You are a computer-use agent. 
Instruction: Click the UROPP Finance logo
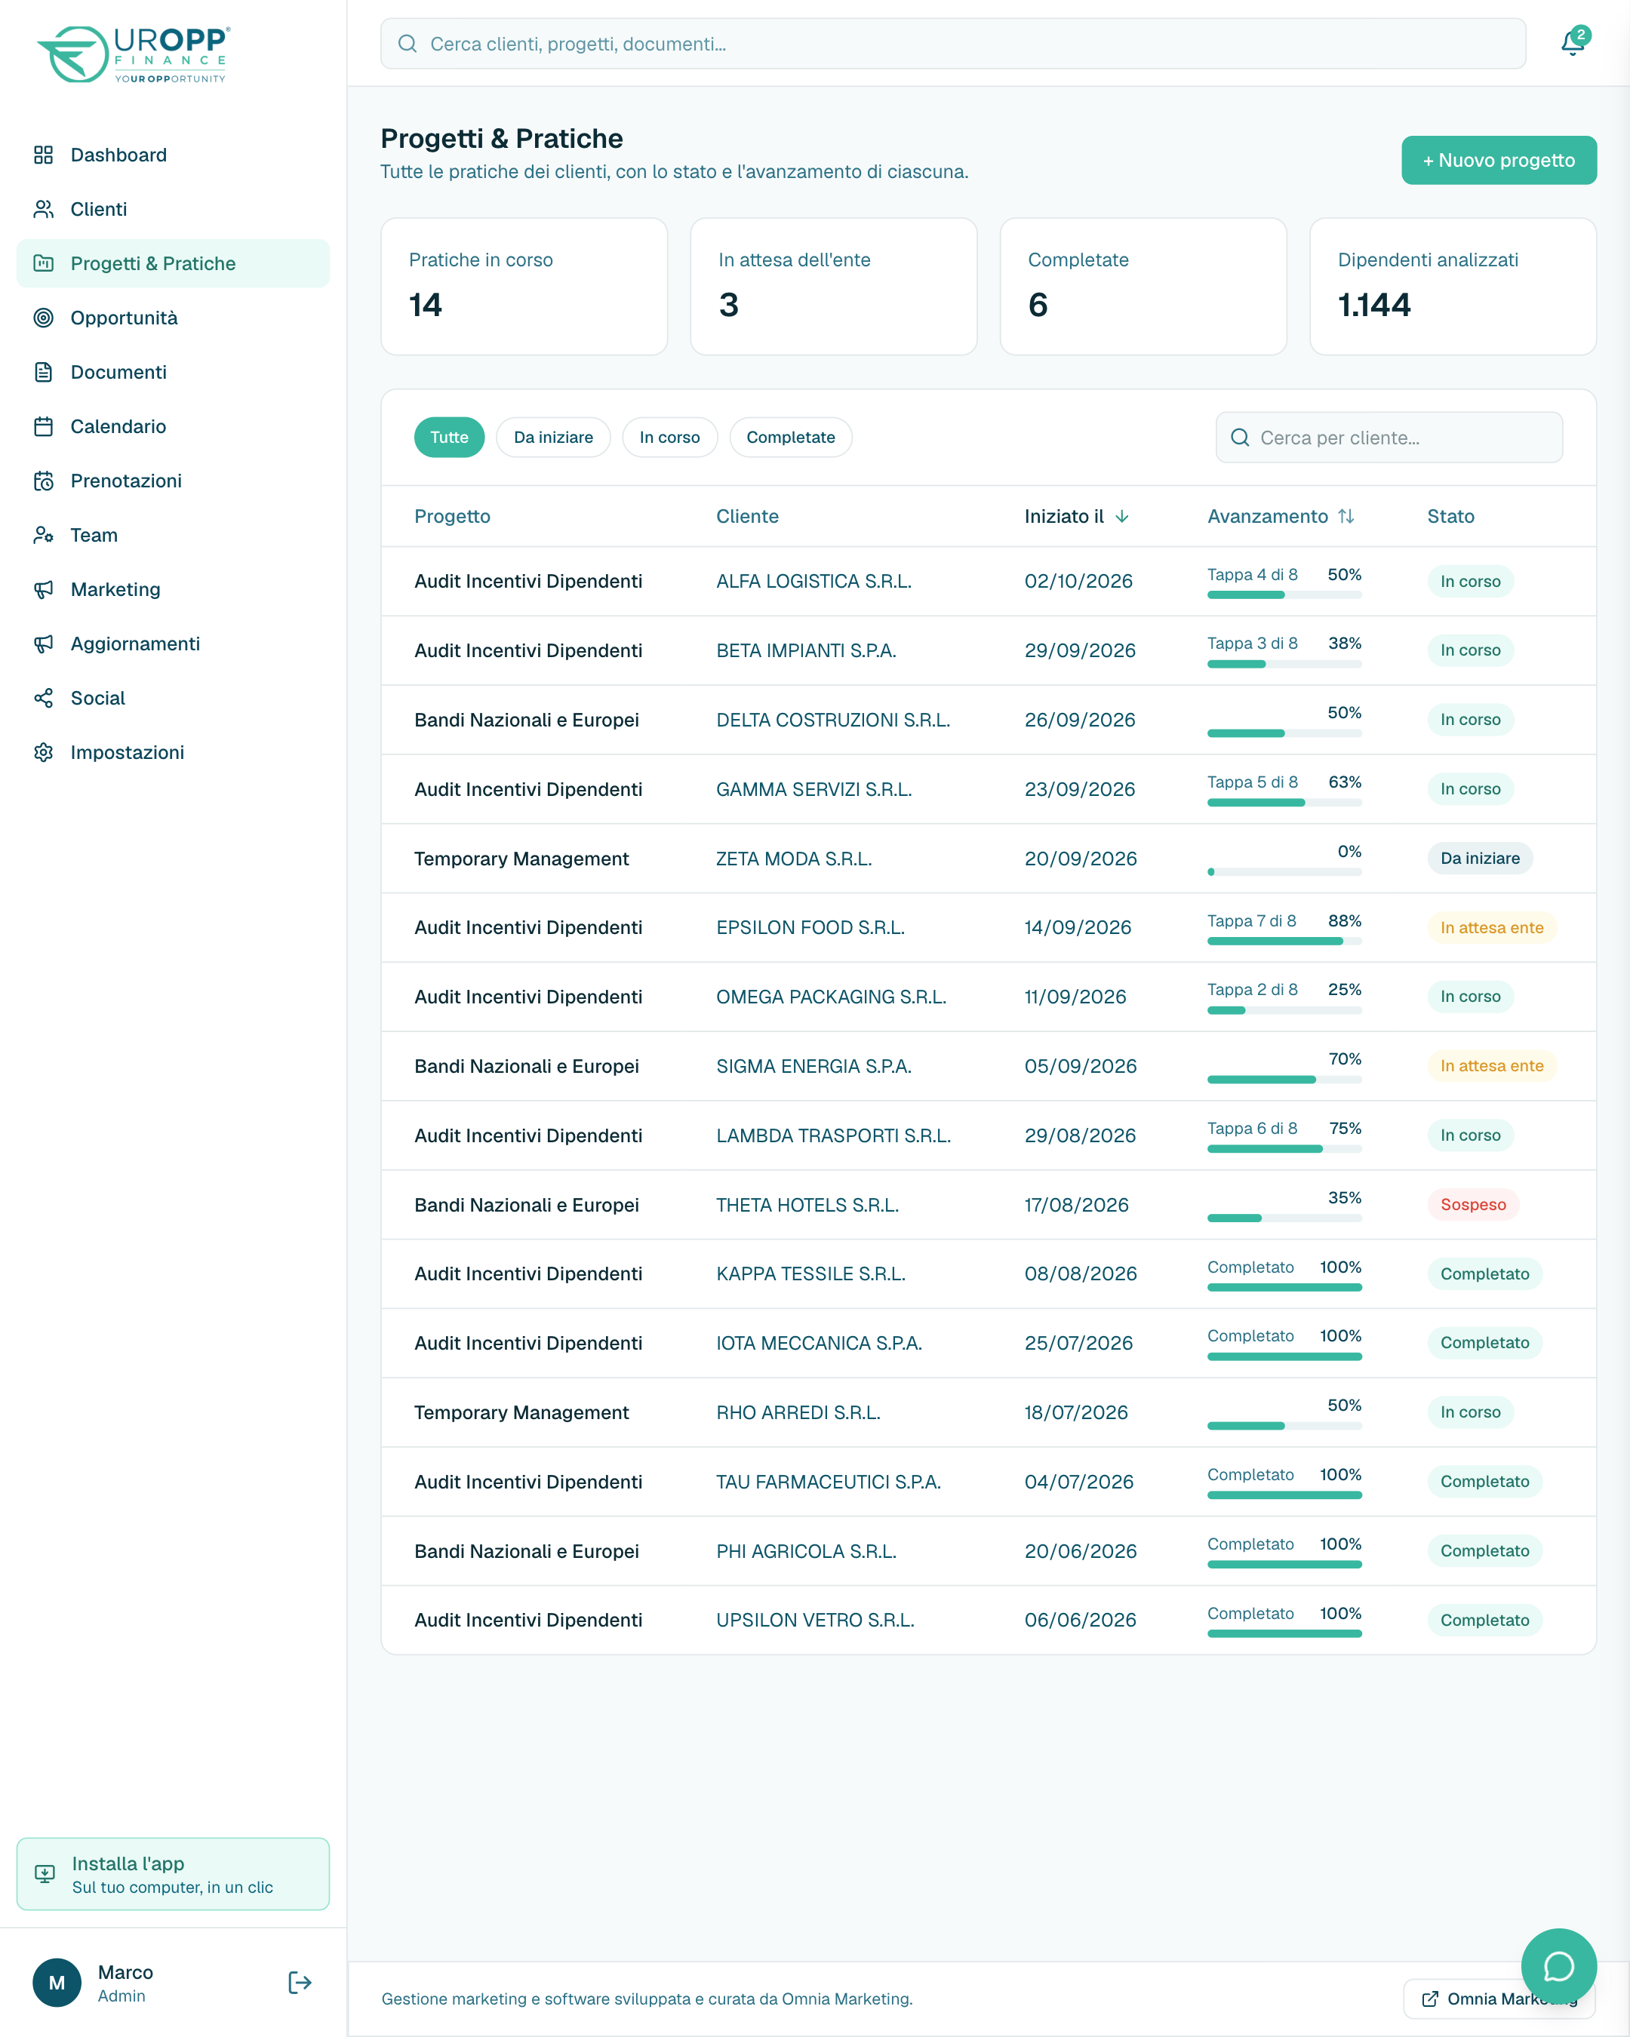pyautogui.click(x=134, y=55)
